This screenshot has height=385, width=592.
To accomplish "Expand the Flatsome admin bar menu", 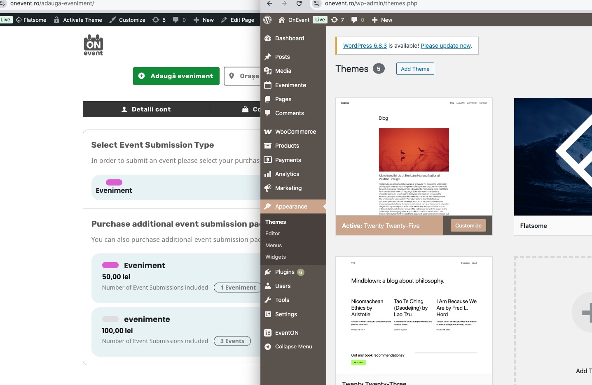I will click(31, 20).
